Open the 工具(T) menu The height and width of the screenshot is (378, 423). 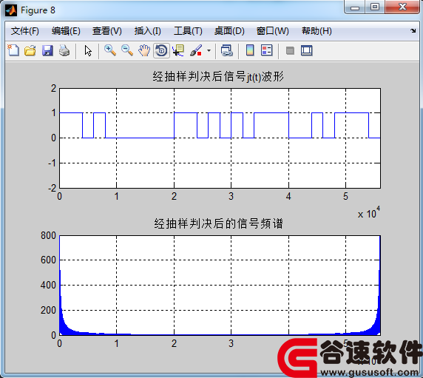click(188, 31)
